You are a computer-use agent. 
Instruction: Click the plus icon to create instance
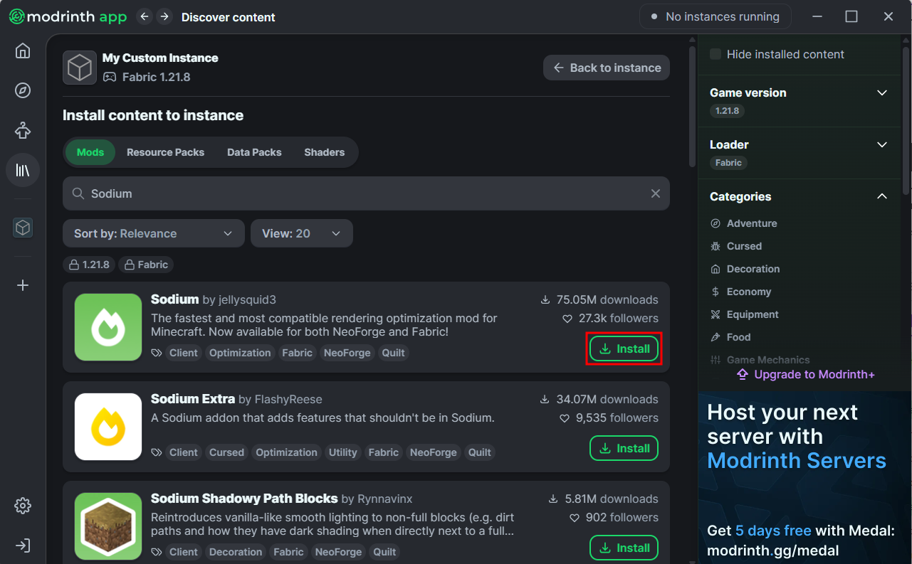coord(23,285)
